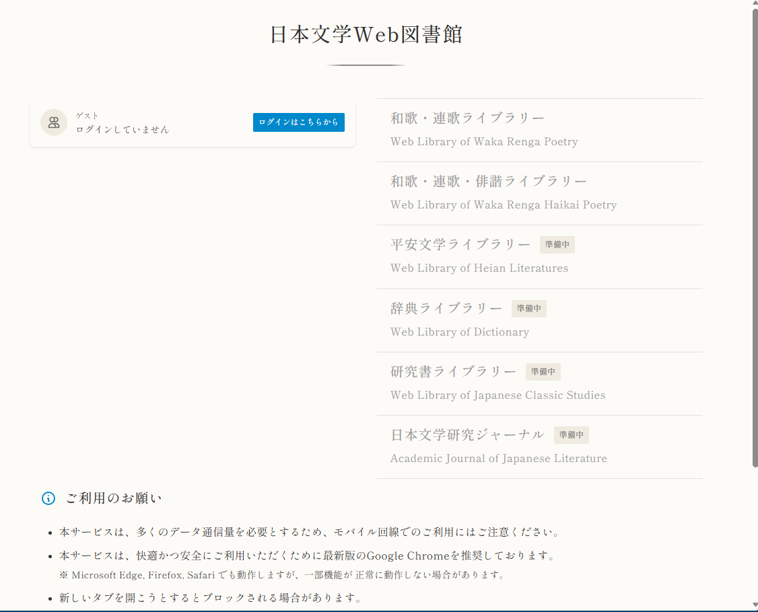
Task: Click the info icon beside ご利用のお願い
Action: click(x=48, y=498)
